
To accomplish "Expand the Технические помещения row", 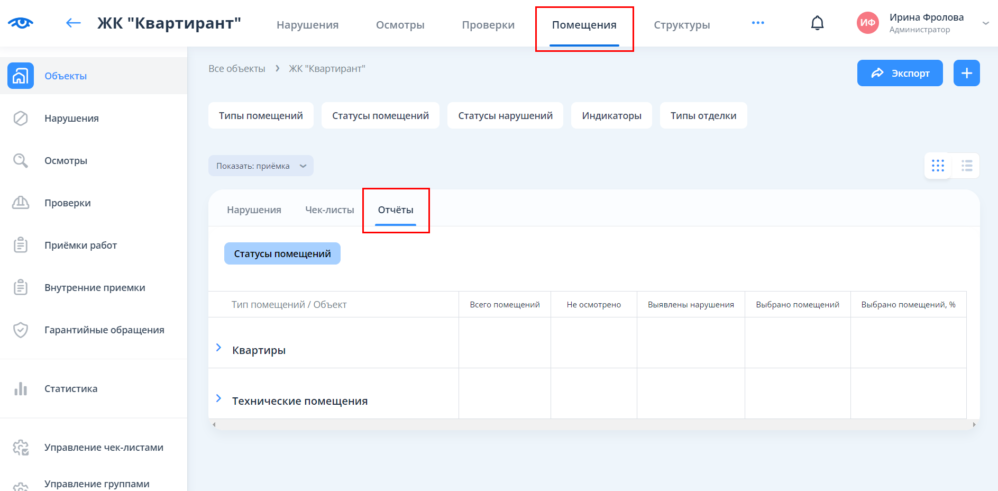I will tap(218, 398).
